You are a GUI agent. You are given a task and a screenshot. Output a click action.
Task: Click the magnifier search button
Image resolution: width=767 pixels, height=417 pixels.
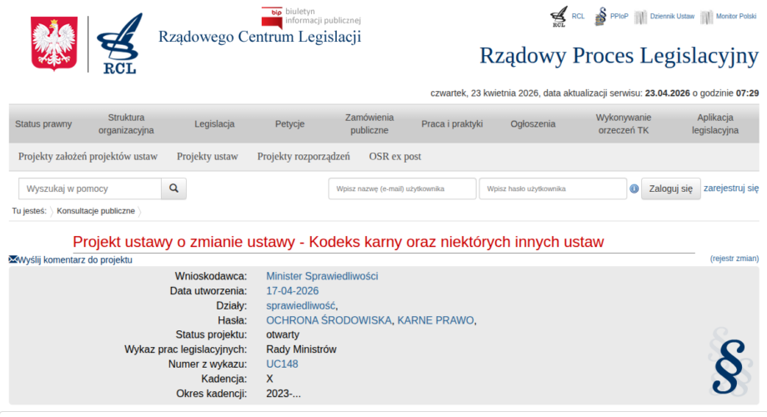click(173, 188)
